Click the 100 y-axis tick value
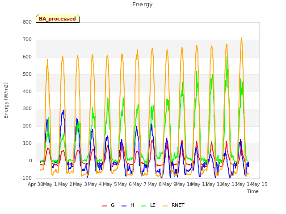The image size is (286, 214). (x=27, y=144)
